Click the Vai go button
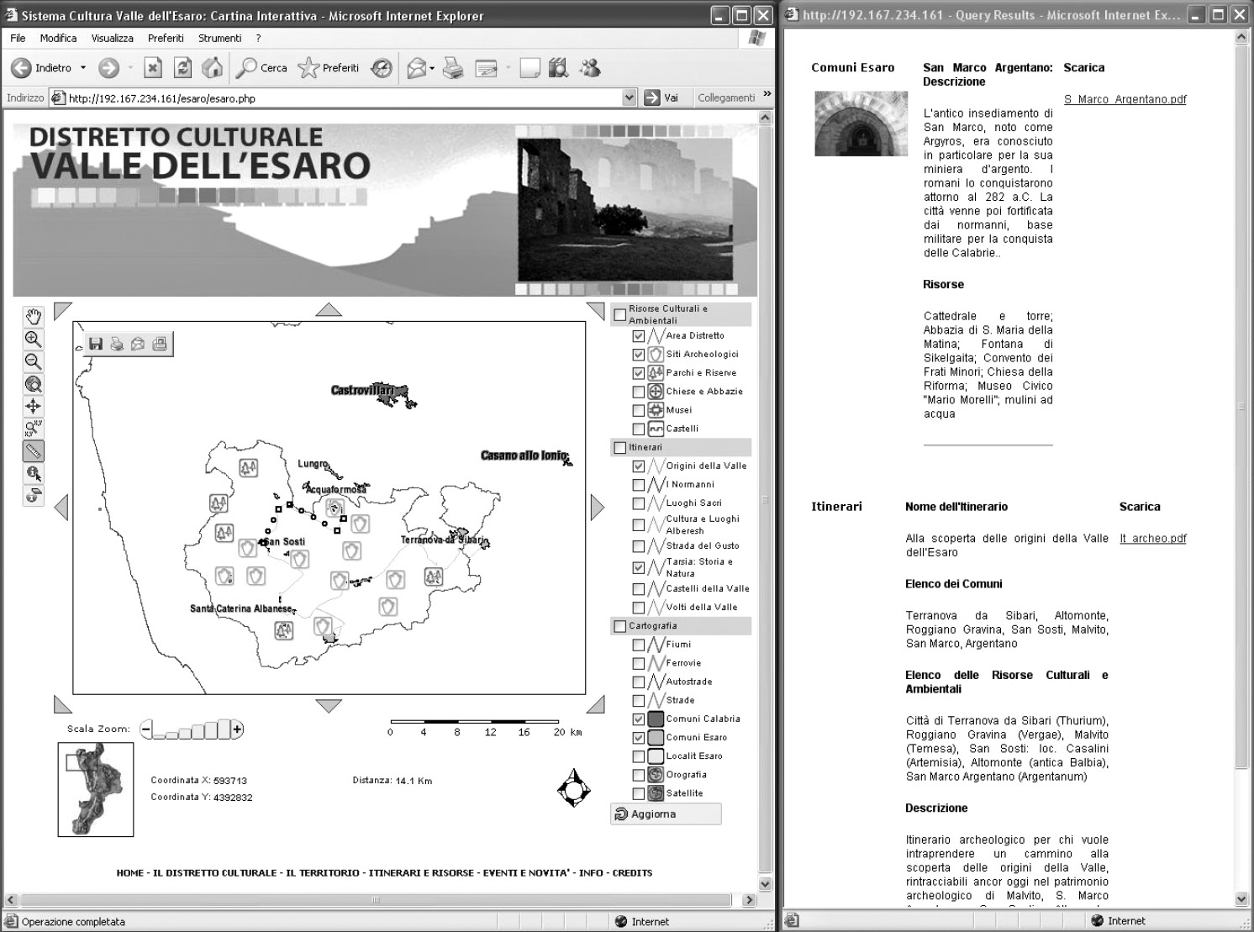This screenshot has width=1254, height=932. point(662,98)
